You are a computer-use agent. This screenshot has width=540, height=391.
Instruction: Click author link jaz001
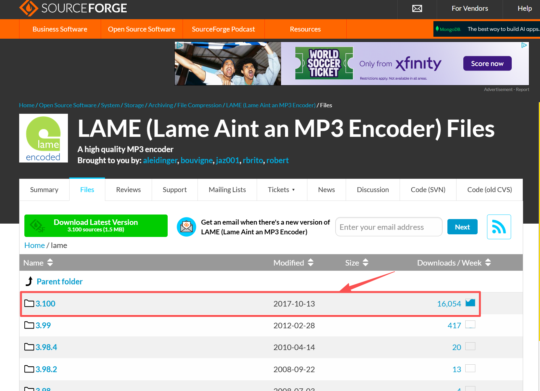(228, 160)
